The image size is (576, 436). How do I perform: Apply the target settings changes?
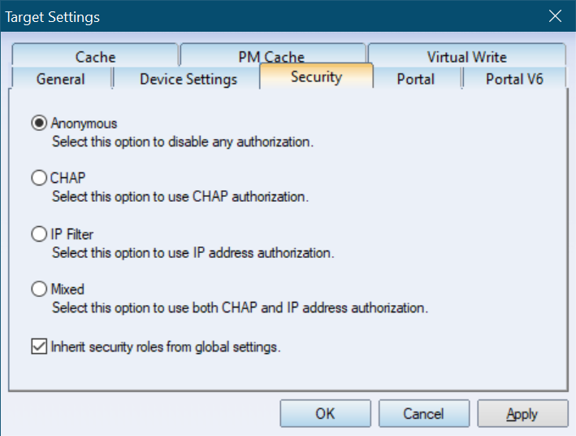click(522, 413)
